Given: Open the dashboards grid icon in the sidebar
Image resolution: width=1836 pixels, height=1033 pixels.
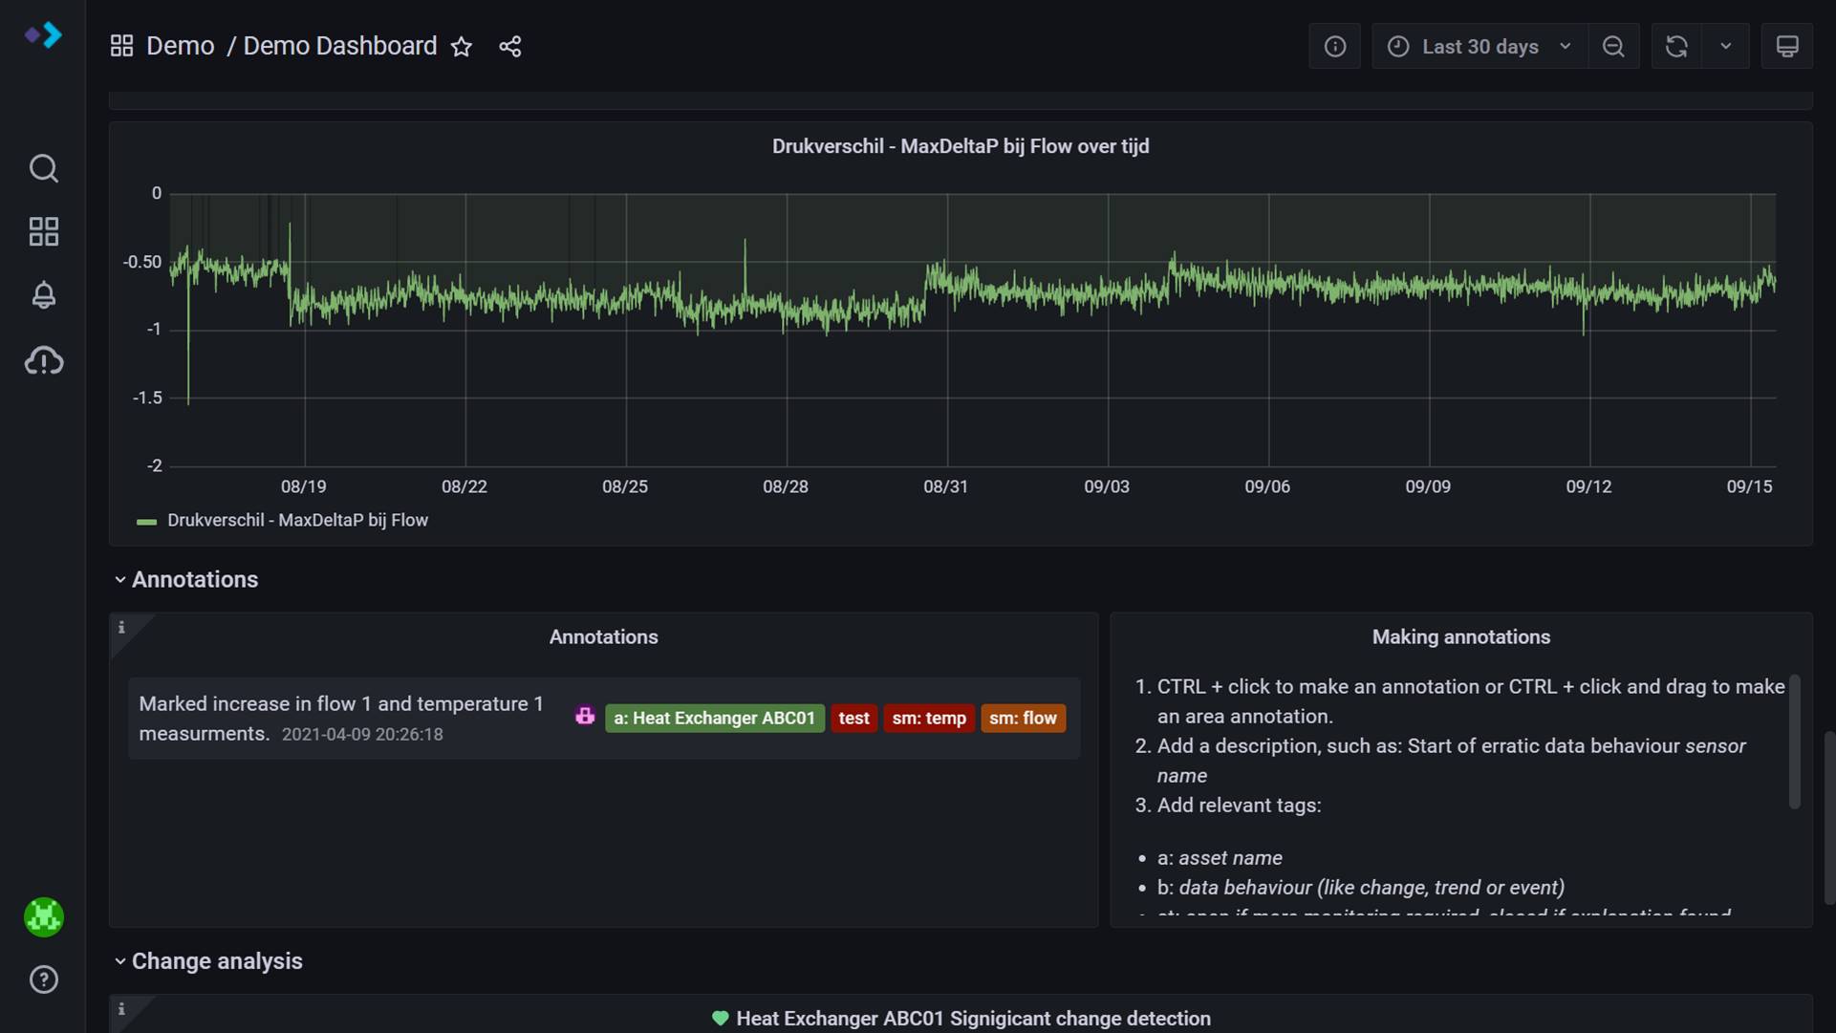Looking at the screenshot, I should [x=43, y=231].
